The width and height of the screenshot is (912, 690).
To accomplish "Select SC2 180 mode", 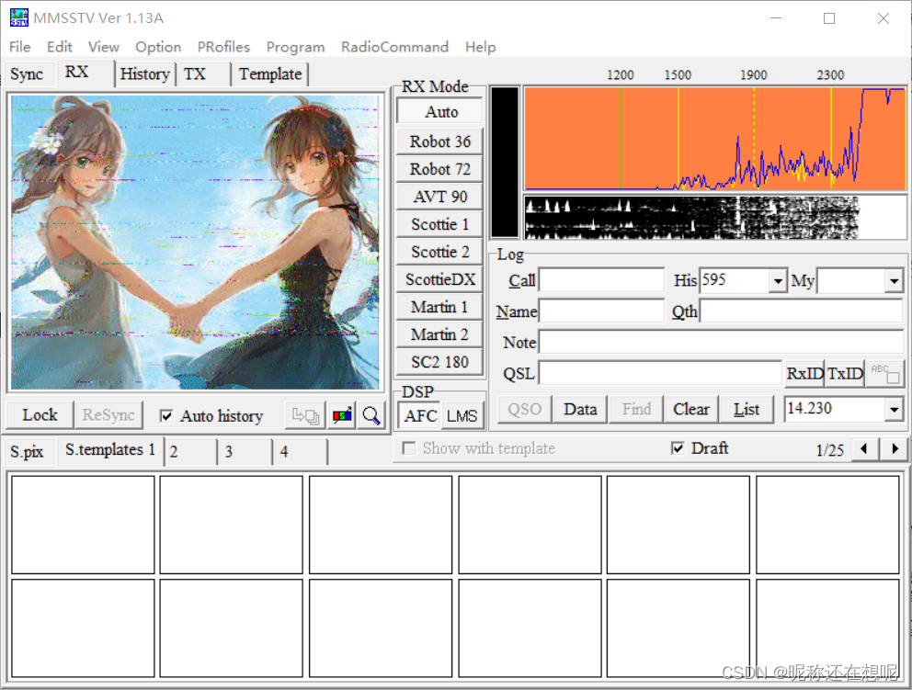I will [x=440, y=362].
